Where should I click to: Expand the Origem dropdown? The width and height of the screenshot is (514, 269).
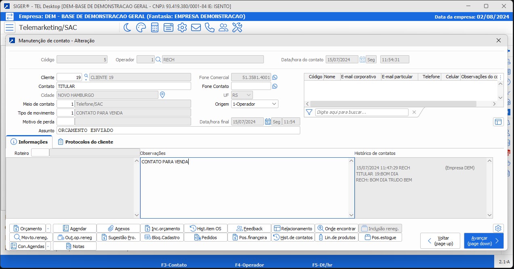click(x=274, y=104)
